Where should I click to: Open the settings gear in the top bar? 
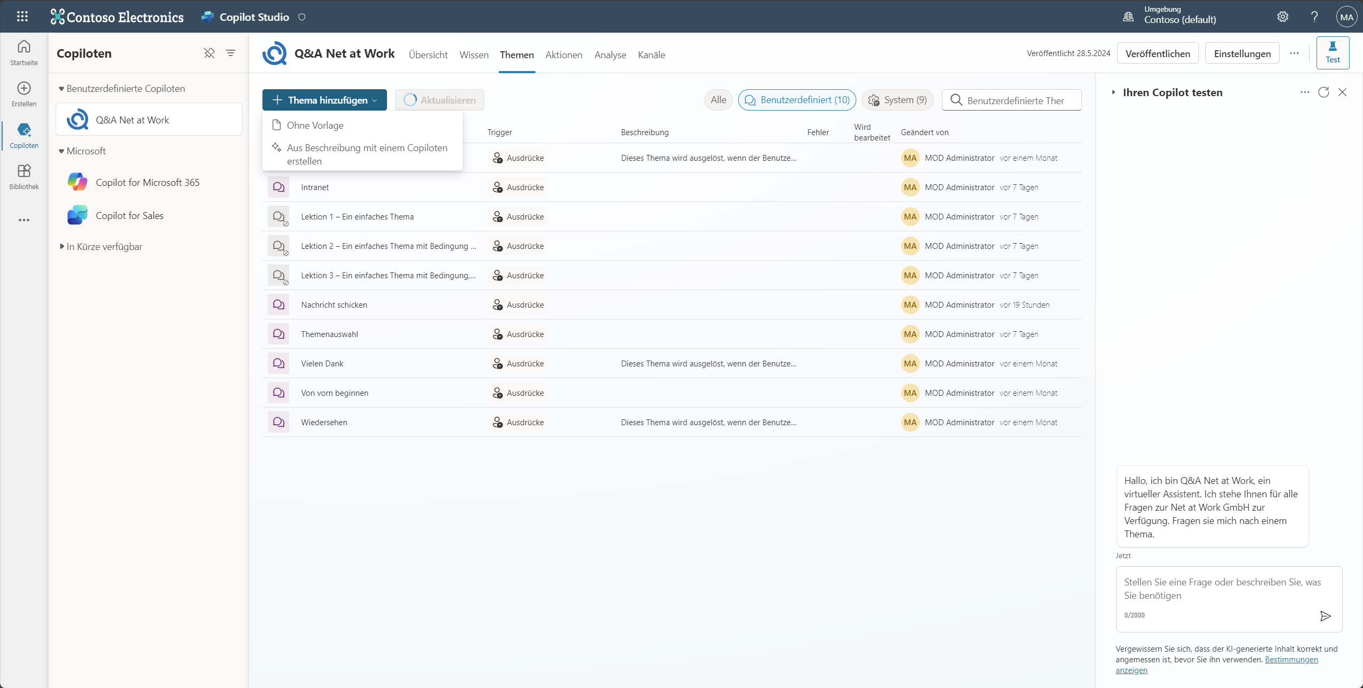point(1282,17)
